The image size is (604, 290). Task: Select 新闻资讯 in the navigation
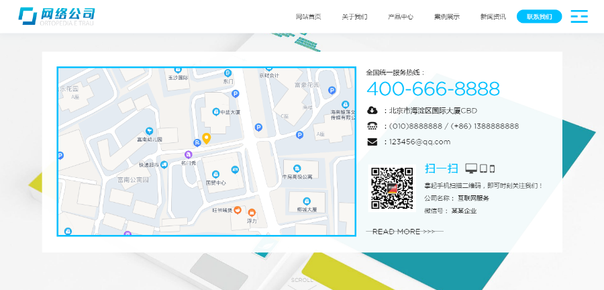(x=493, y=17)
